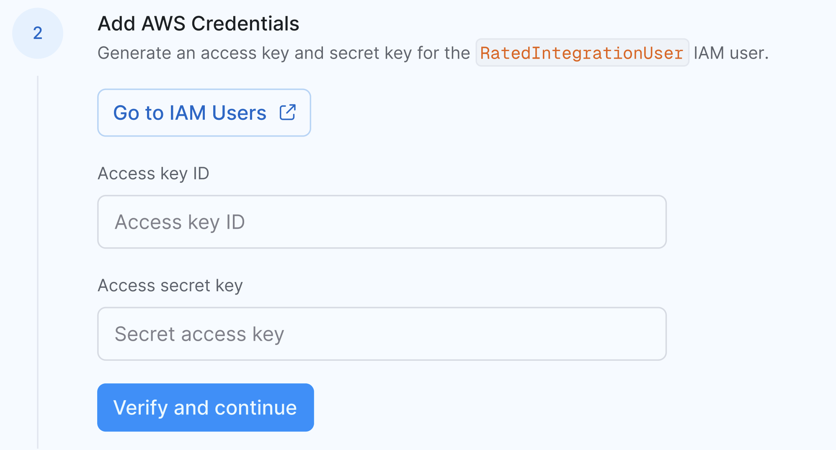836x450 pixels.
Task: Click the 'Access key ID' placeholder text
Action: [180, 222]
